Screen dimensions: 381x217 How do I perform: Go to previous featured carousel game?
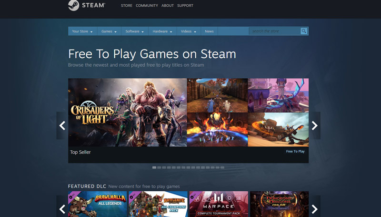tap(62, 125)
